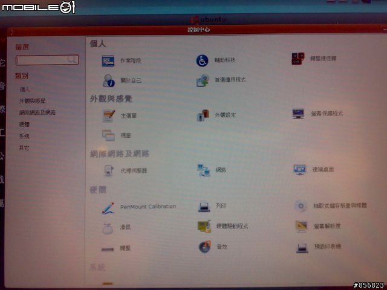Viewport: 387px width, 290px height.
Task: Click the ubuntu logo at top
Action: pyautogui.click(x=208, y=19)
